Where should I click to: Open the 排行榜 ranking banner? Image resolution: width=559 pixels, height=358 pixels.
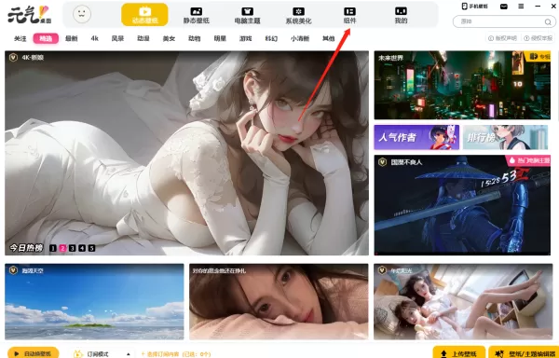tap(505, 137)
